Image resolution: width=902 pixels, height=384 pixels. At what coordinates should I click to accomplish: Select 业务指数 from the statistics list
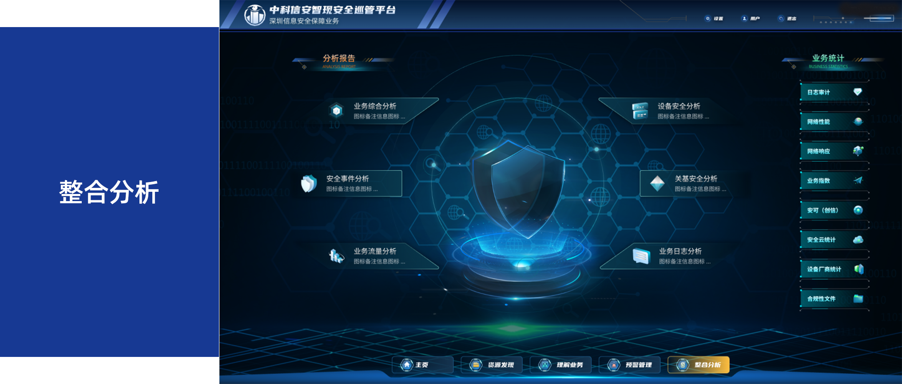[834, 181]
